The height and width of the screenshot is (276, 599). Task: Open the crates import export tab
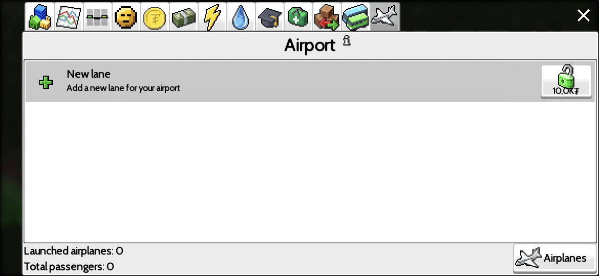click(327, 17)
